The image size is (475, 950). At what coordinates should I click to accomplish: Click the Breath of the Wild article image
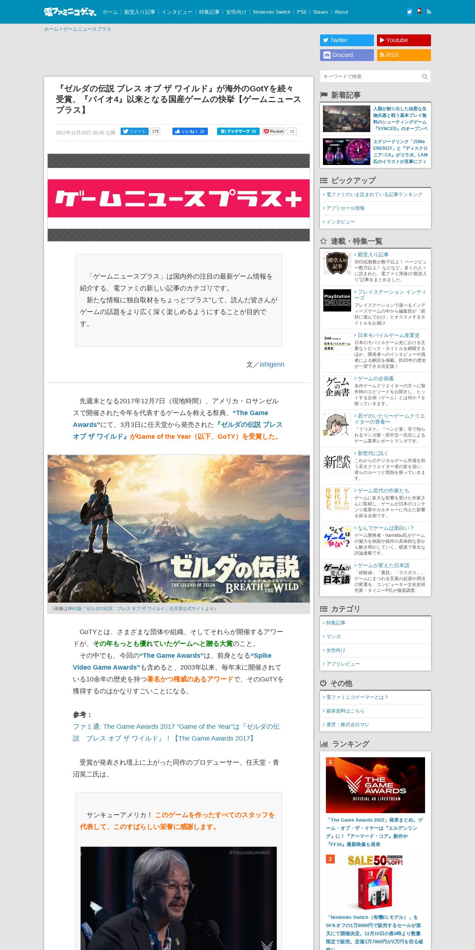(179, 529)
